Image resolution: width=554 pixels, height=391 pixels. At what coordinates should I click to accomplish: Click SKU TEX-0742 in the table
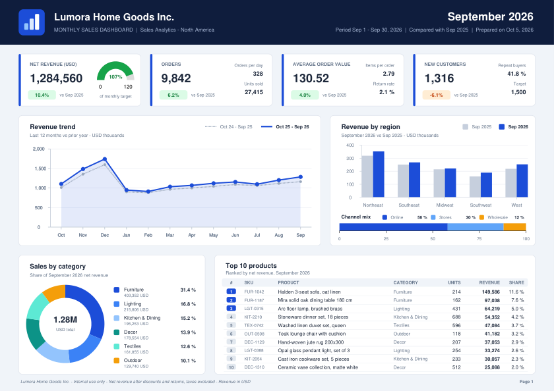[254, 325]
